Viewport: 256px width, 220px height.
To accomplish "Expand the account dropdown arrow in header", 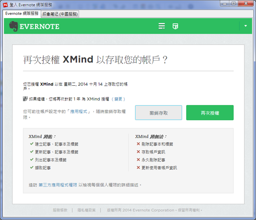I will (x=246, y=26).
